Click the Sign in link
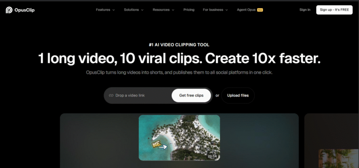The width and height of the screenshot is (359, 168). point(305,10)
